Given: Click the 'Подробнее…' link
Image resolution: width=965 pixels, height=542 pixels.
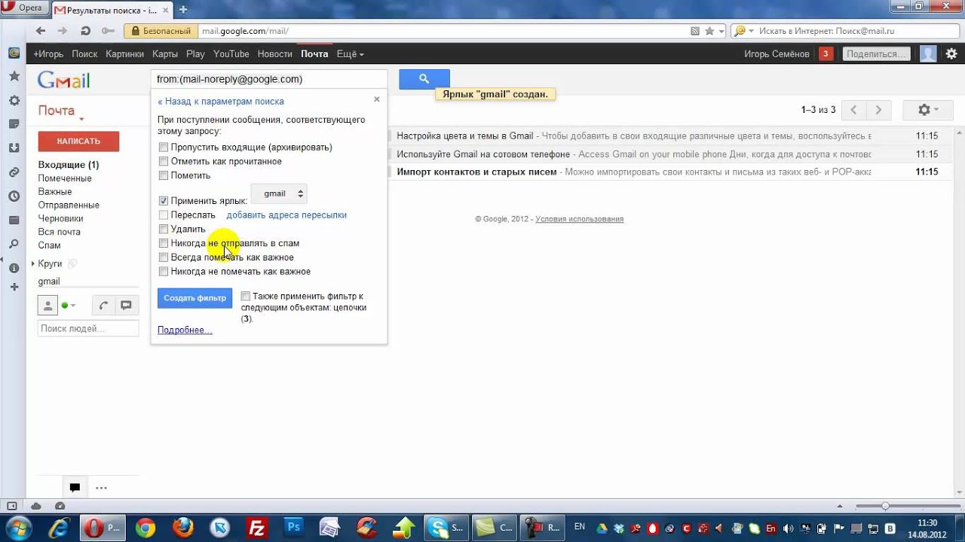Looking at the screenshot, I should point(185,330).
